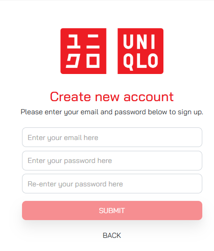The height and width of the screenshot is (251, 214).
Task: Go back using the BACK link
Action: pyautogui.click(x=112, y=236)
